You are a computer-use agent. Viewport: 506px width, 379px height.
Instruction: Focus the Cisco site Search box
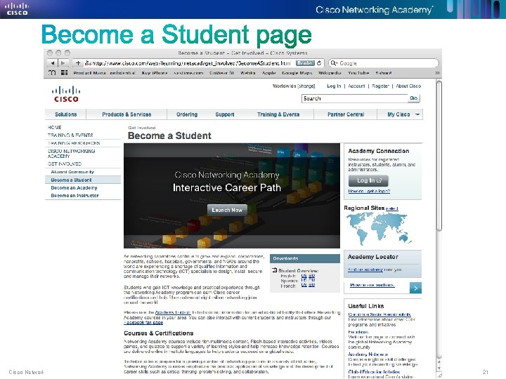coord(355,98)
